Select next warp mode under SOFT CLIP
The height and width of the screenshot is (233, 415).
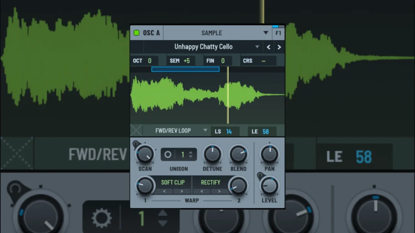tap(182, 191)
